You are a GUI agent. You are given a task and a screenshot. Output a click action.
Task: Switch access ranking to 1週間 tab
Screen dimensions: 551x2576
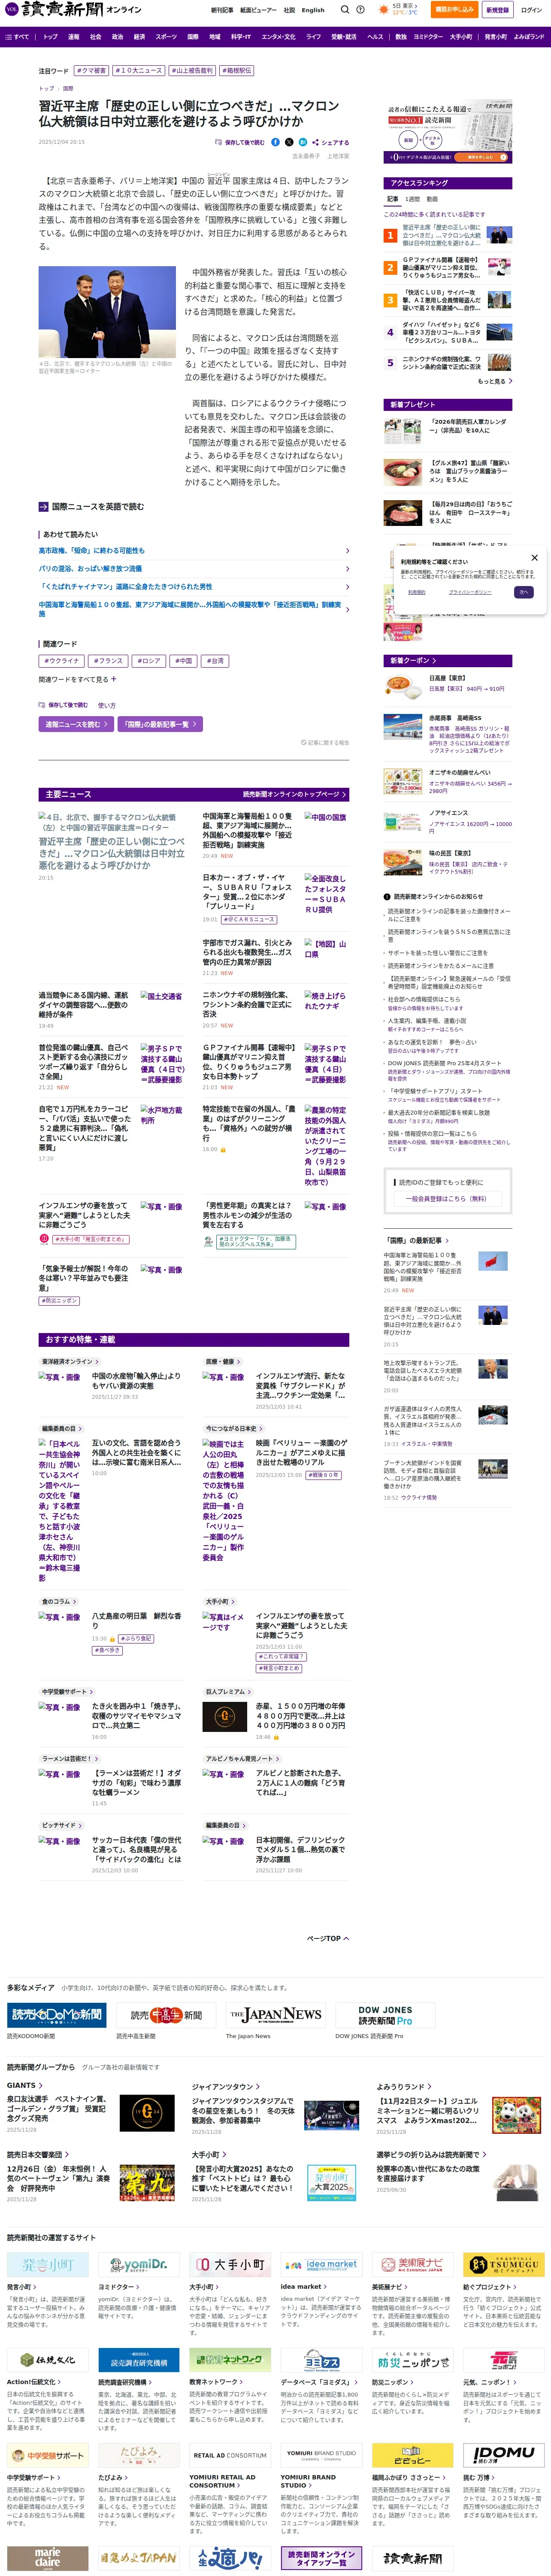[412, 199]
